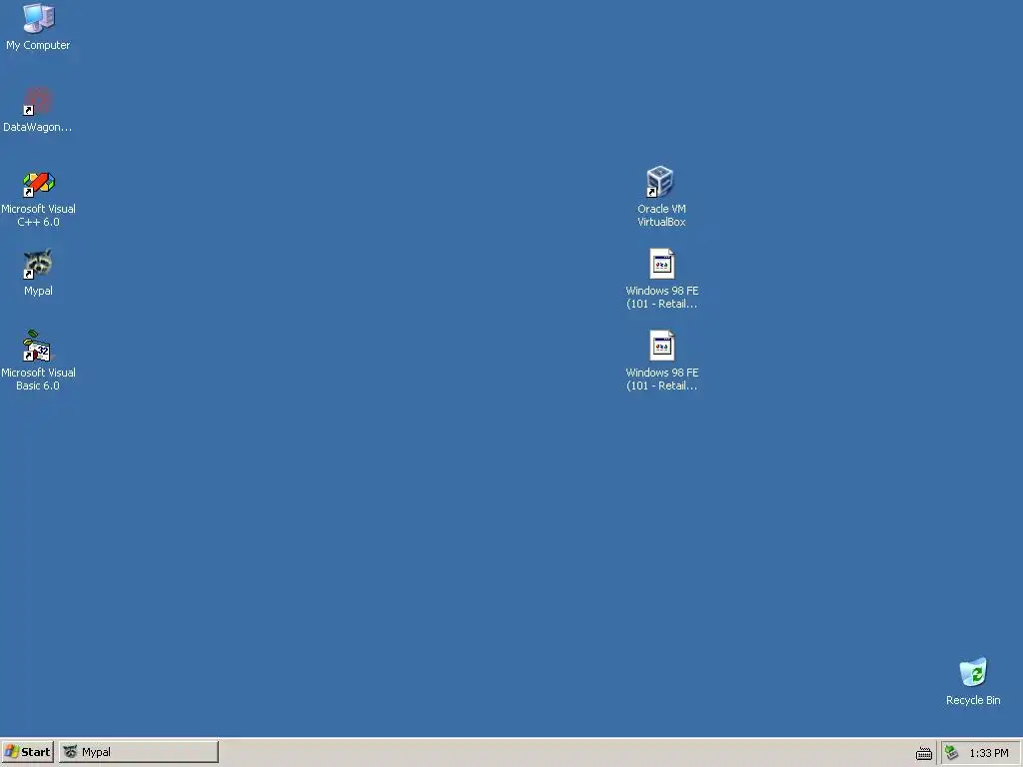Select the Oracle VM VirtualBox shortcut
This screenshot has width=1023, height=767.
pyautogui.click(x=661, y=182)
